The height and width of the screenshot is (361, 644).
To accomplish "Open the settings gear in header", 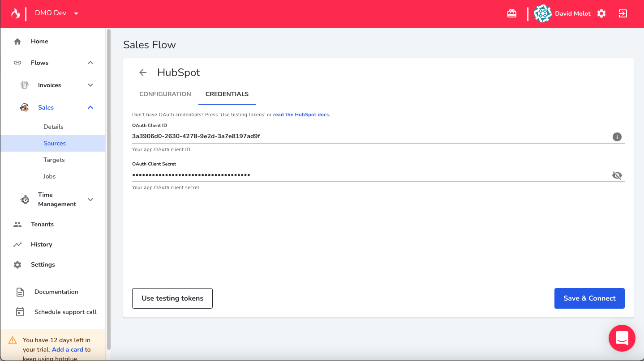I will pyautogui.click(x=601, y=13).
